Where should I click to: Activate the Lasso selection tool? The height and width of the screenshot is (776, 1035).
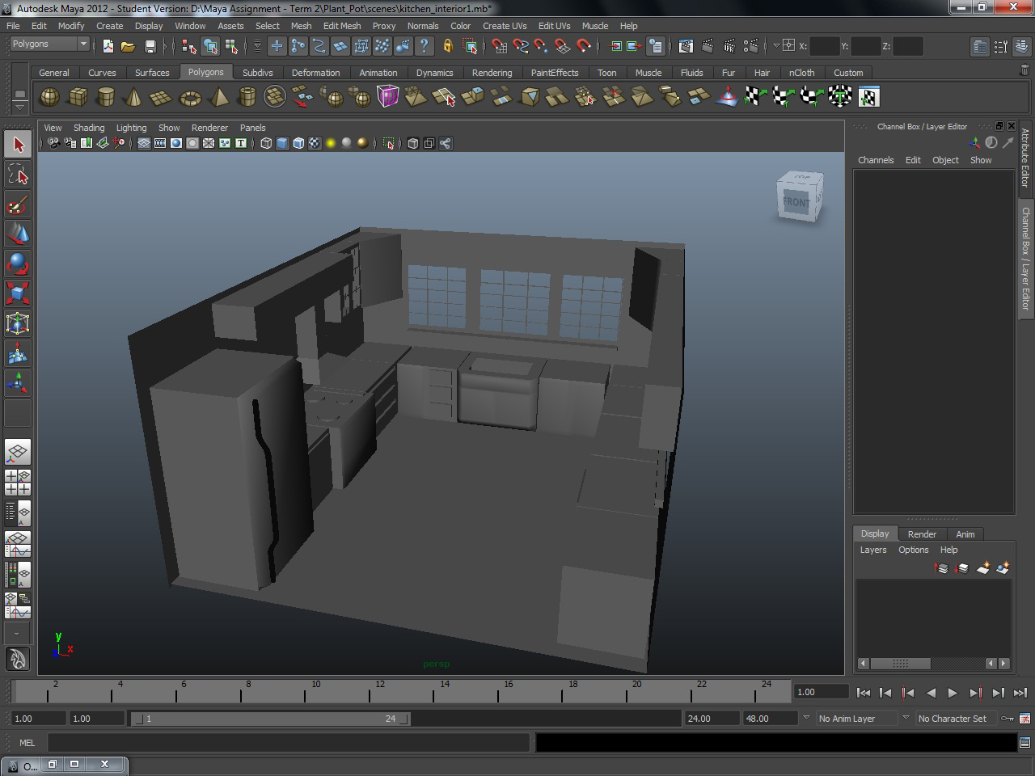click(17, 175)
